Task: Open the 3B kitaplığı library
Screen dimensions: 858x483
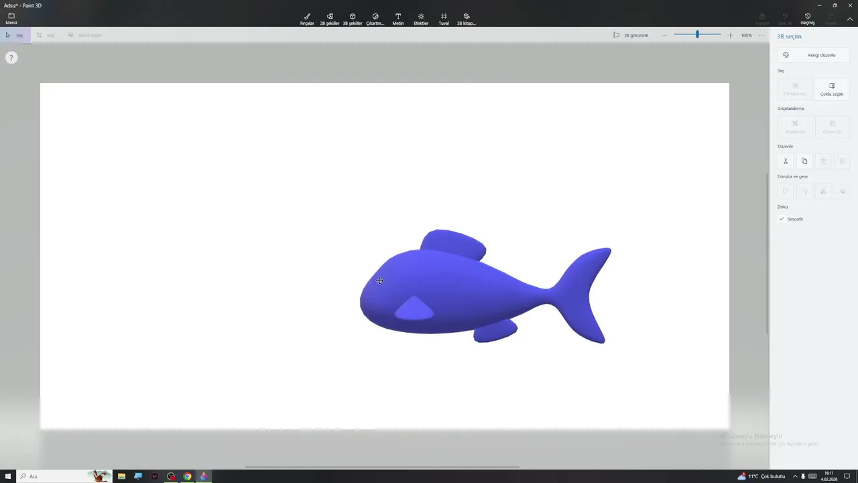Action: (467, 19)
